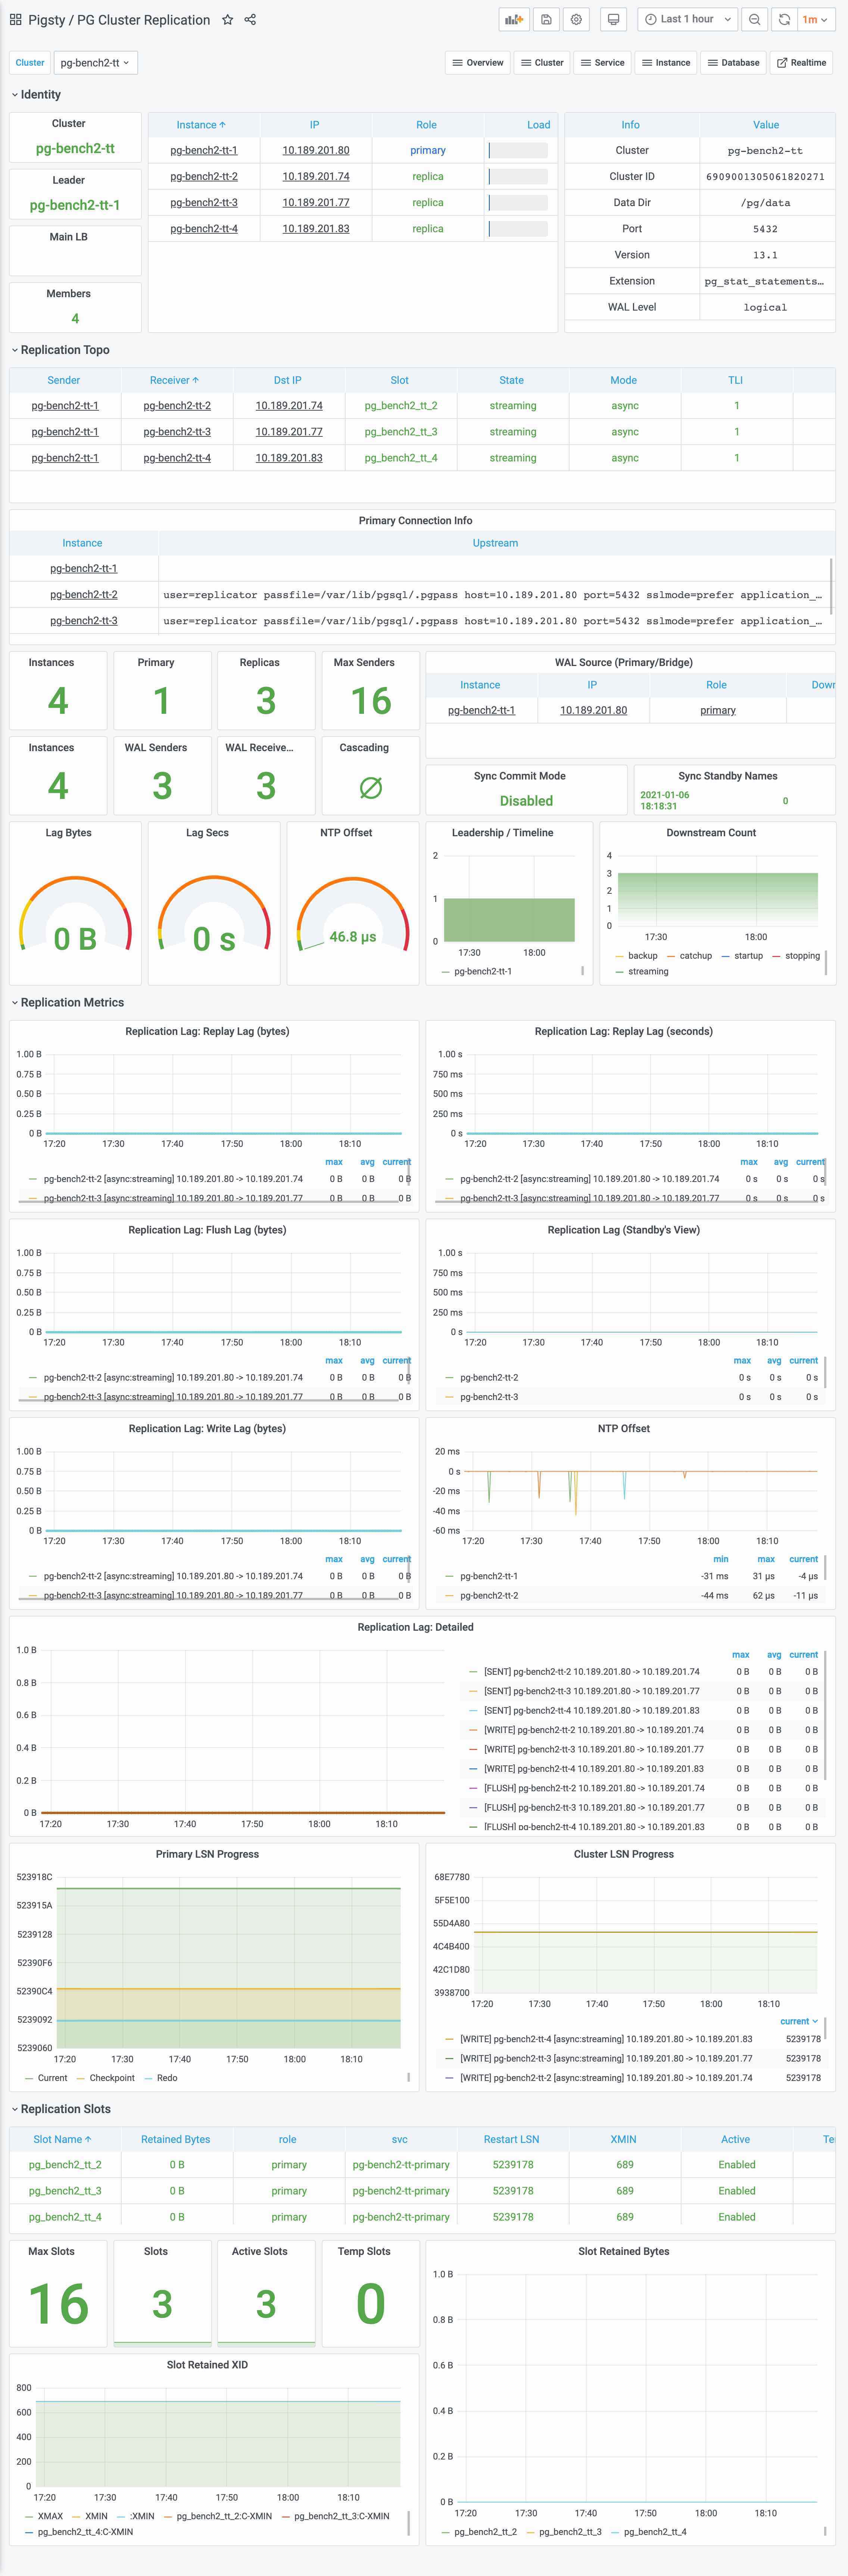Open receiver pg-bench2-tt-3 link in Replication Topo
Screen dimensions: 848x2576
point(176,432)
